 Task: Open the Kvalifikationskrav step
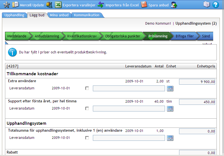82,36
